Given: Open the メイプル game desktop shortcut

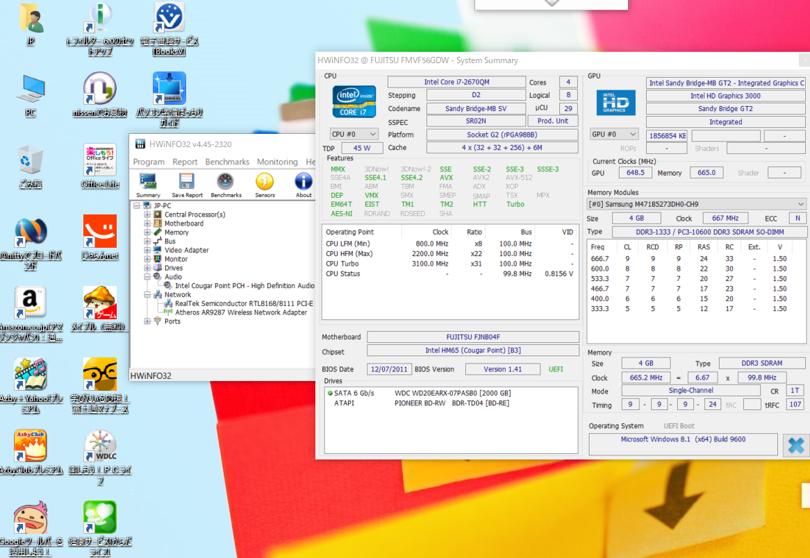Looking at the screenshot, I should point(100,310).
